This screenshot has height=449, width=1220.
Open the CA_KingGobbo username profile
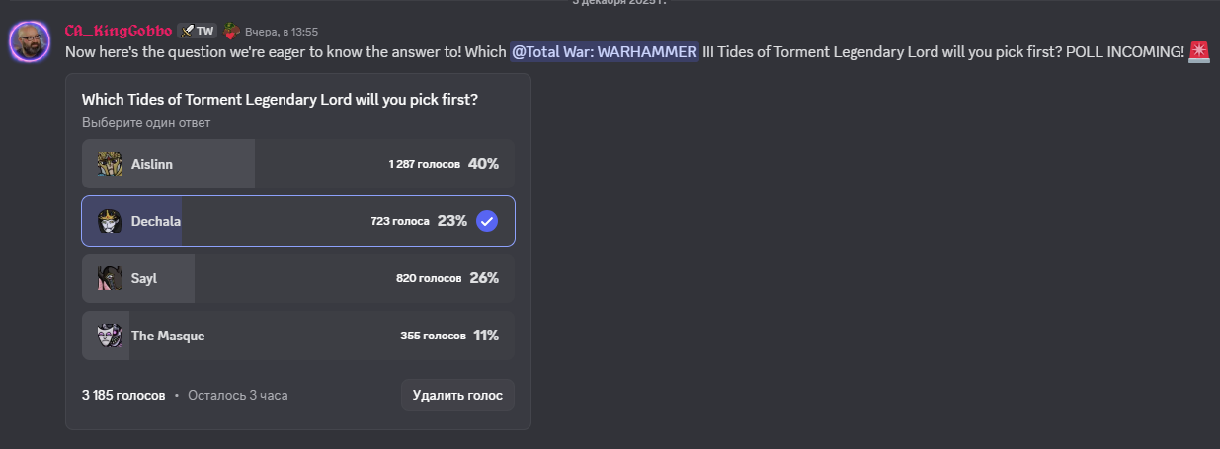point(118,31)
